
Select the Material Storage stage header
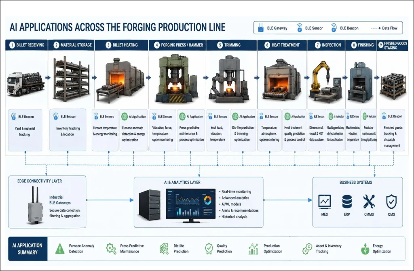tap(71, 45)
